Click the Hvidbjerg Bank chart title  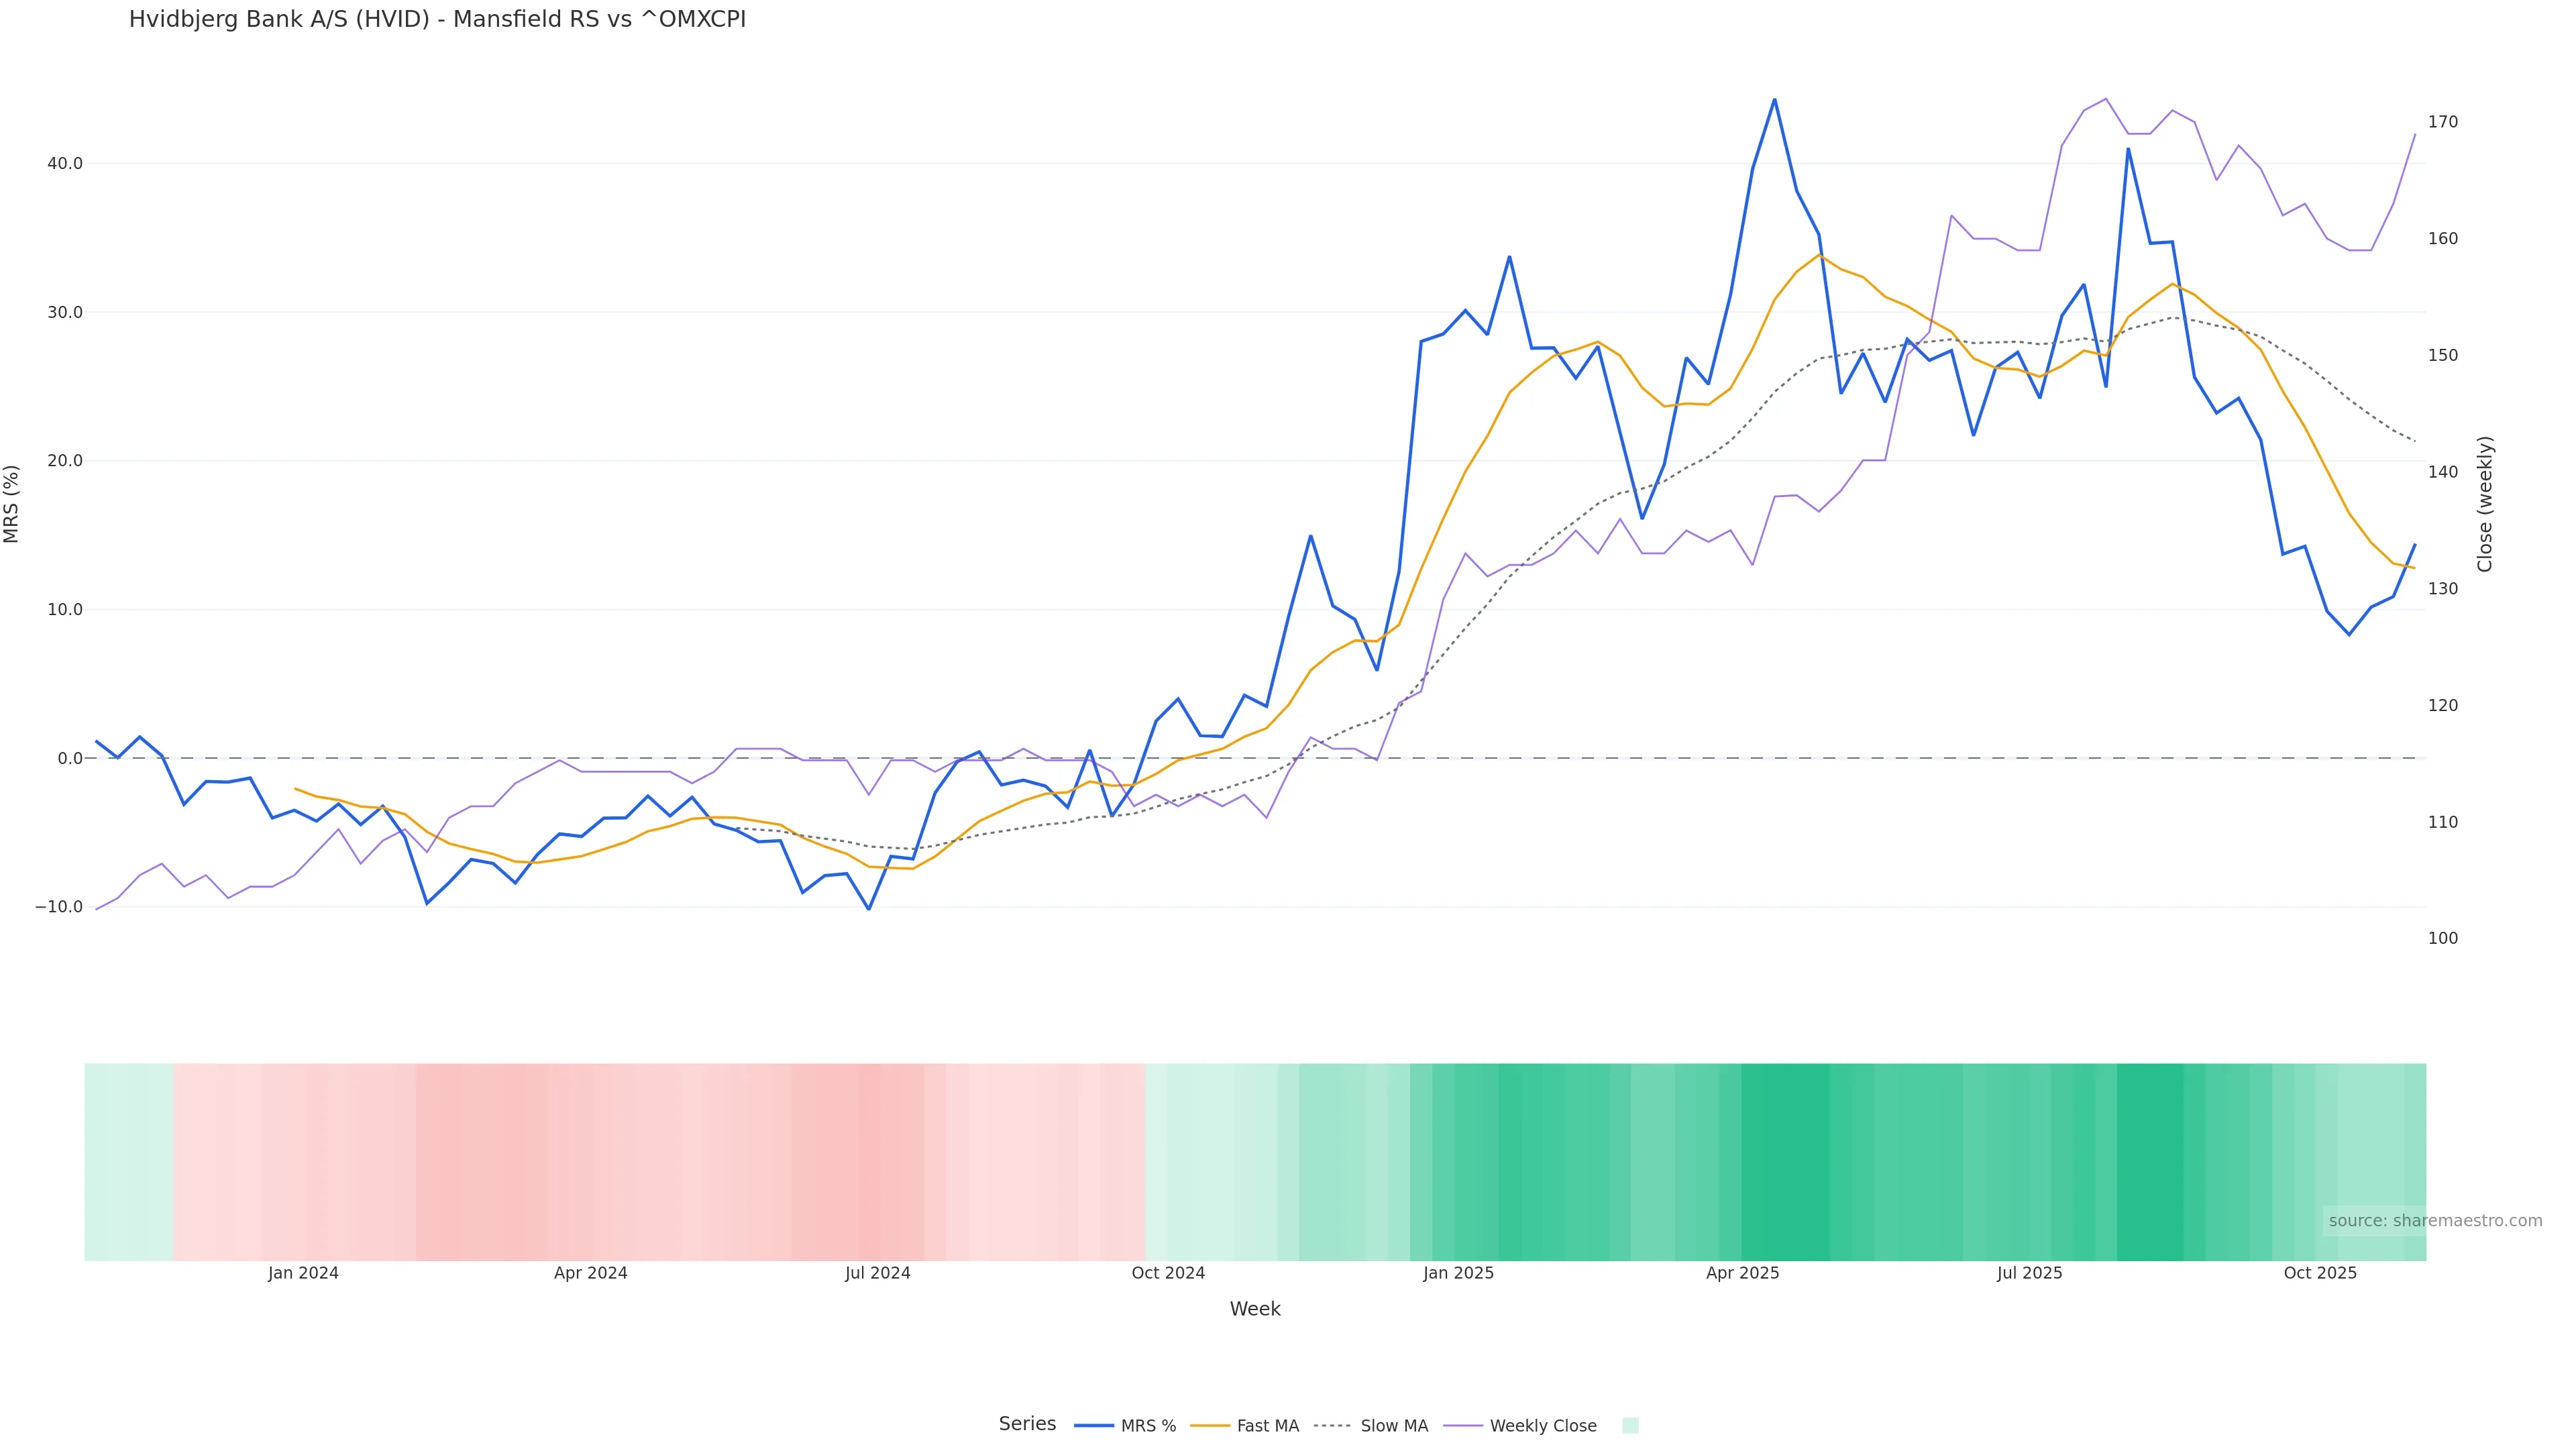(x=437, y=20)
